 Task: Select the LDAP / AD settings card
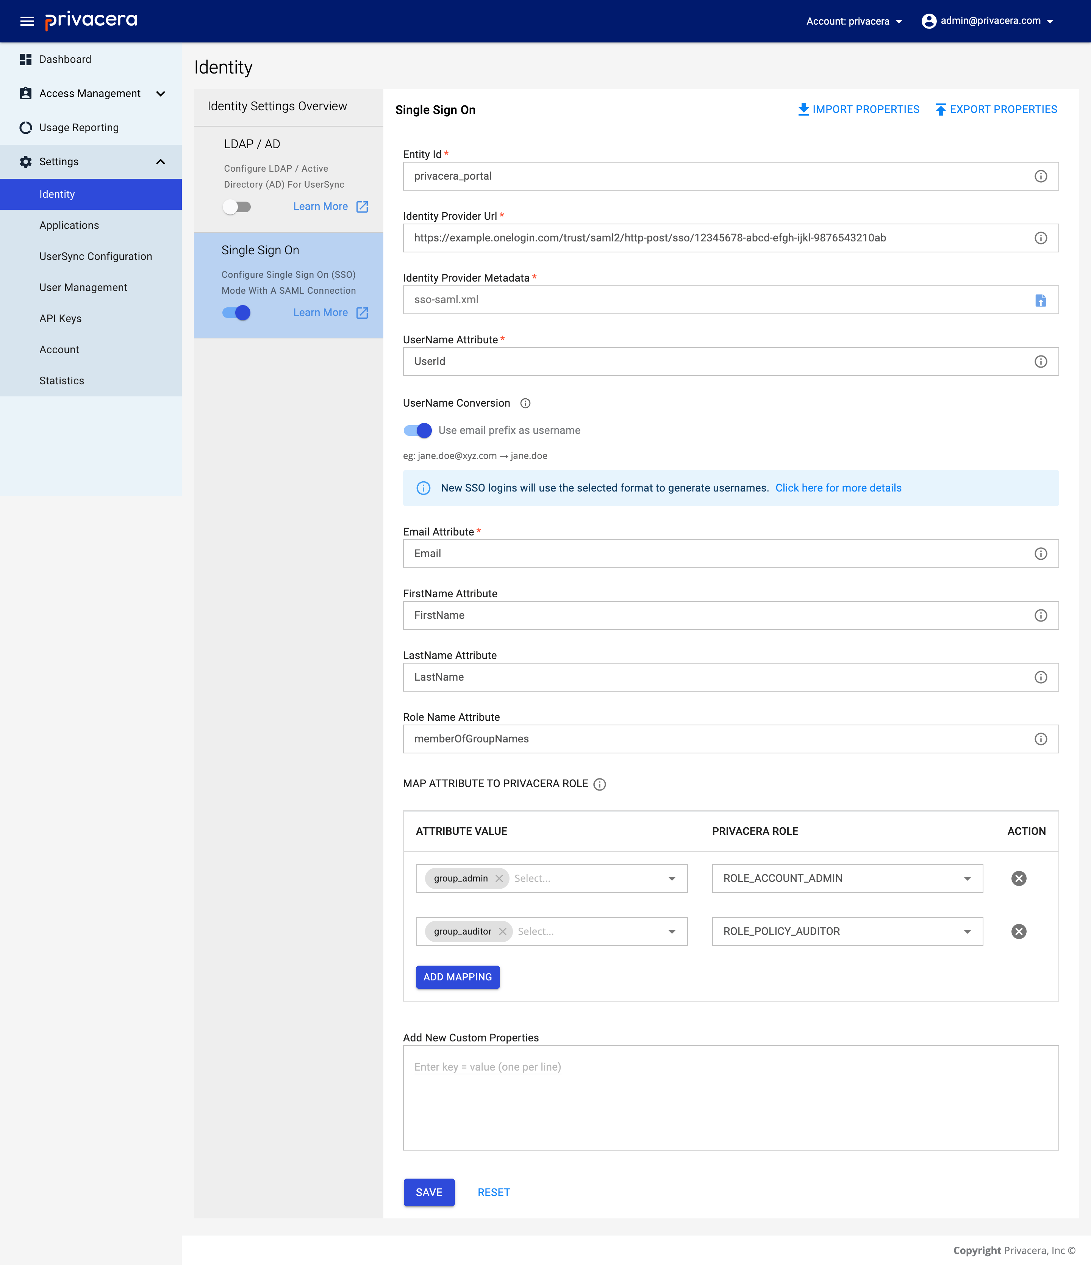[288, 179]
